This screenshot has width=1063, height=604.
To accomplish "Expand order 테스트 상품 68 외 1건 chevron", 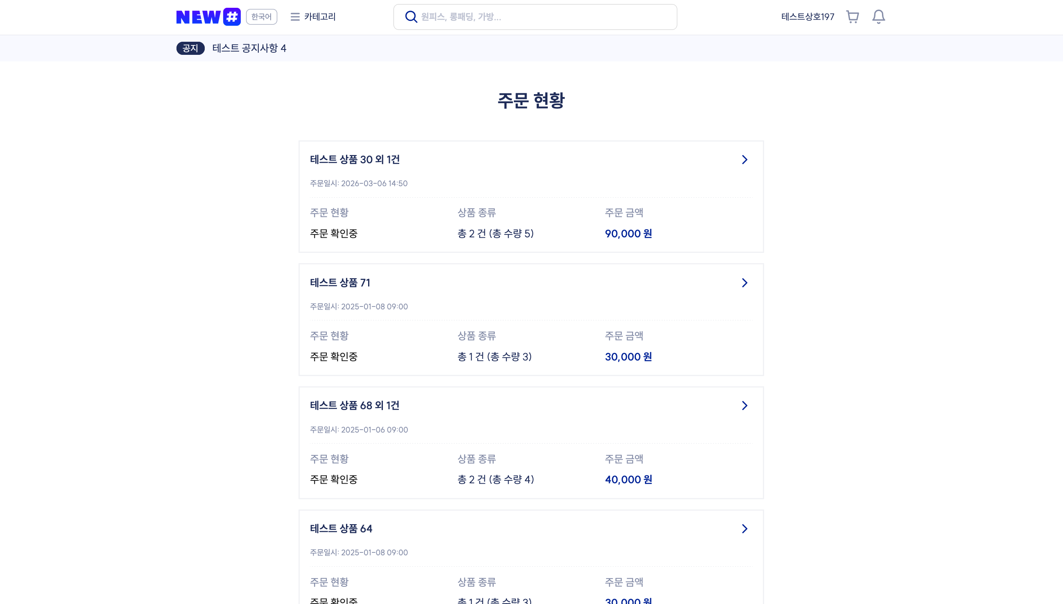I will pos(744,406).
